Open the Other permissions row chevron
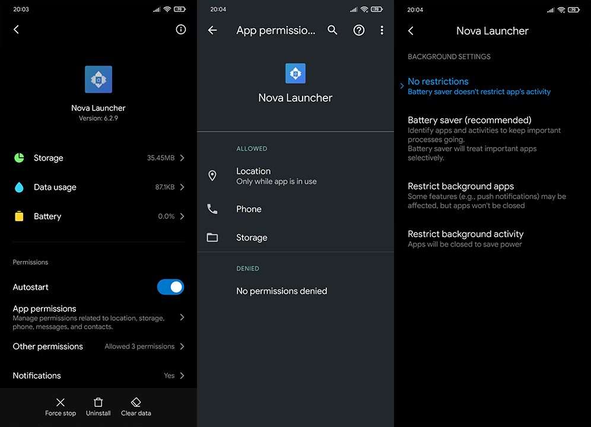Viewport: 591px width, 427px height. click(182, 346)
